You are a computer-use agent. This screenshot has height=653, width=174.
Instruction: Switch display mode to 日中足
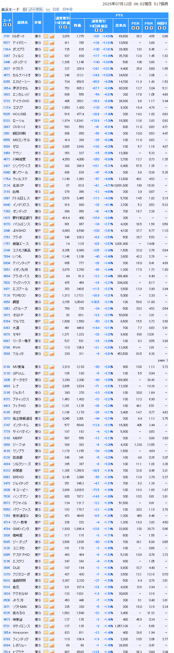tap(67, 9)
